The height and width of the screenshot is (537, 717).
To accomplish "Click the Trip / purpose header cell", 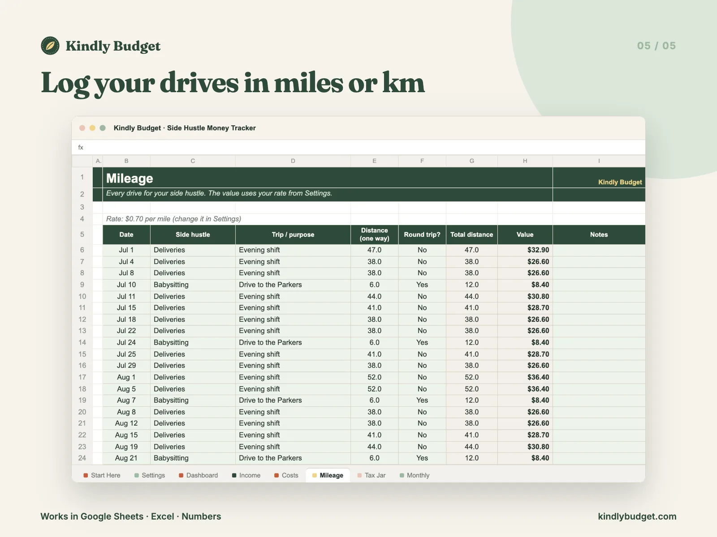I will coord(293,234).
